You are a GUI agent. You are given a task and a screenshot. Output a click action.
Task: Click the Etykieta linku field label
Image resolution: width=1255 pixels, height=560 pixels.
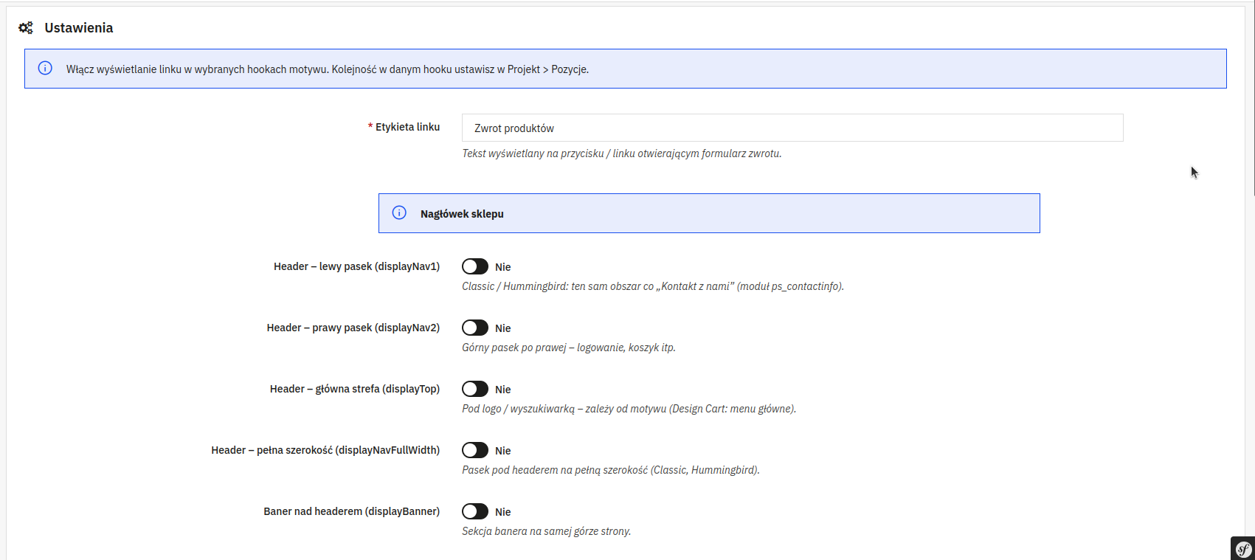coord(407,127)
